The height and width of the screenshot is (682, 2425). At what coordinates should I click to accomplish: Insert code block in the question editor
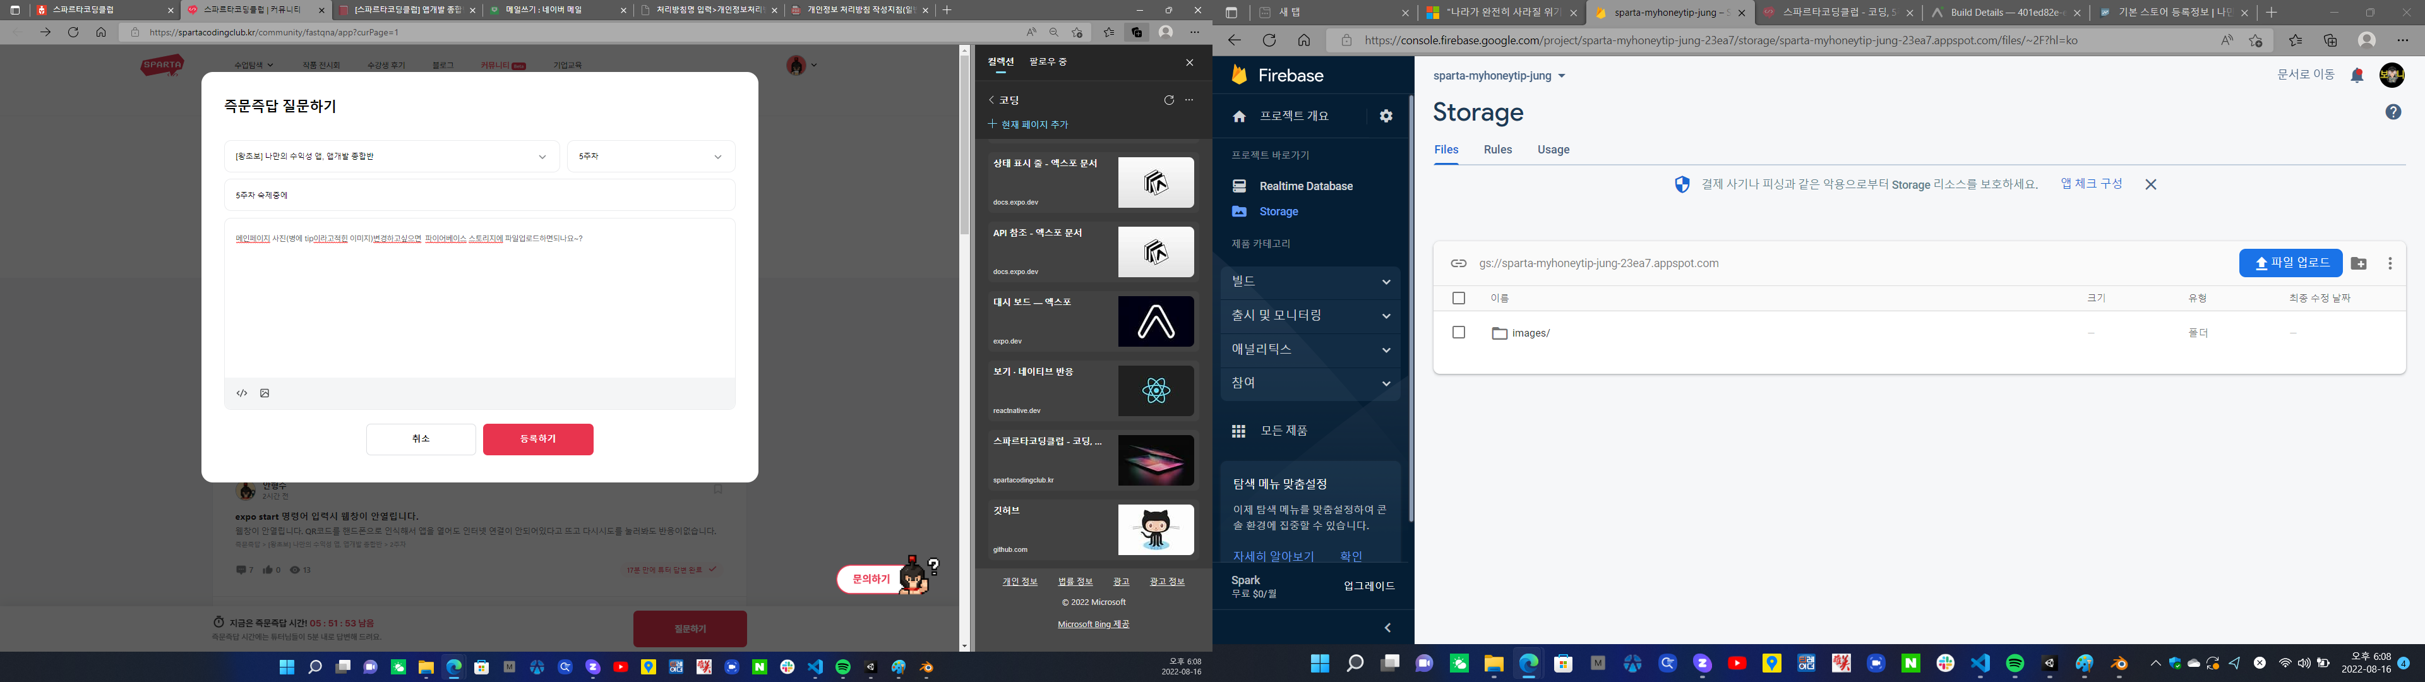tap(242, 394)
